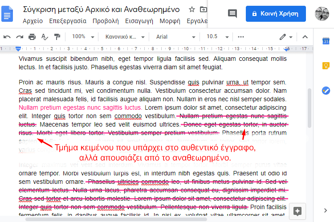Open the pencil editing mode dropdown
The height and width of the screenshot is (222, 334).
[286, 37]
